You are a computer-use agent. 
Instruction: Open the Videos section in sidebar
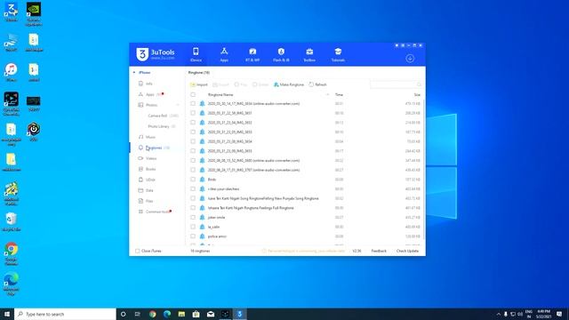[x=151, y=158]
